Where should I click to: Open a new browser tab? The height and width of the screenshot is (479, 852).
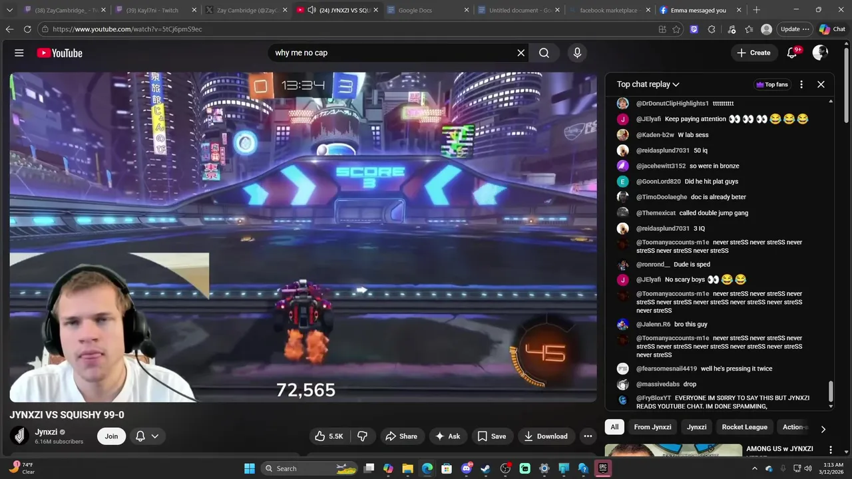point(756,10)
